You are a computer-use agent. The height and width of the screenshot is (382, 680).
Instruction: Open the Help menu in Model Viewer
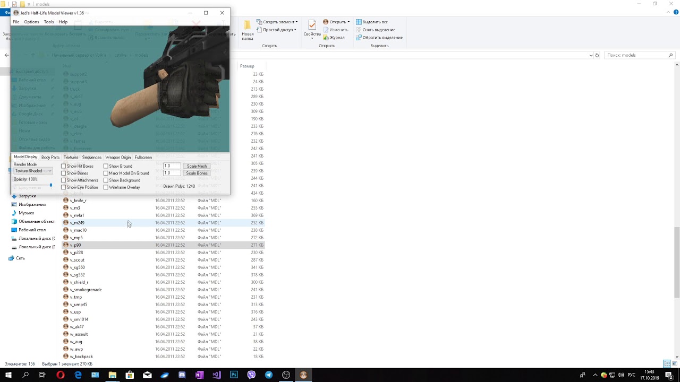(x=63, y=22)
